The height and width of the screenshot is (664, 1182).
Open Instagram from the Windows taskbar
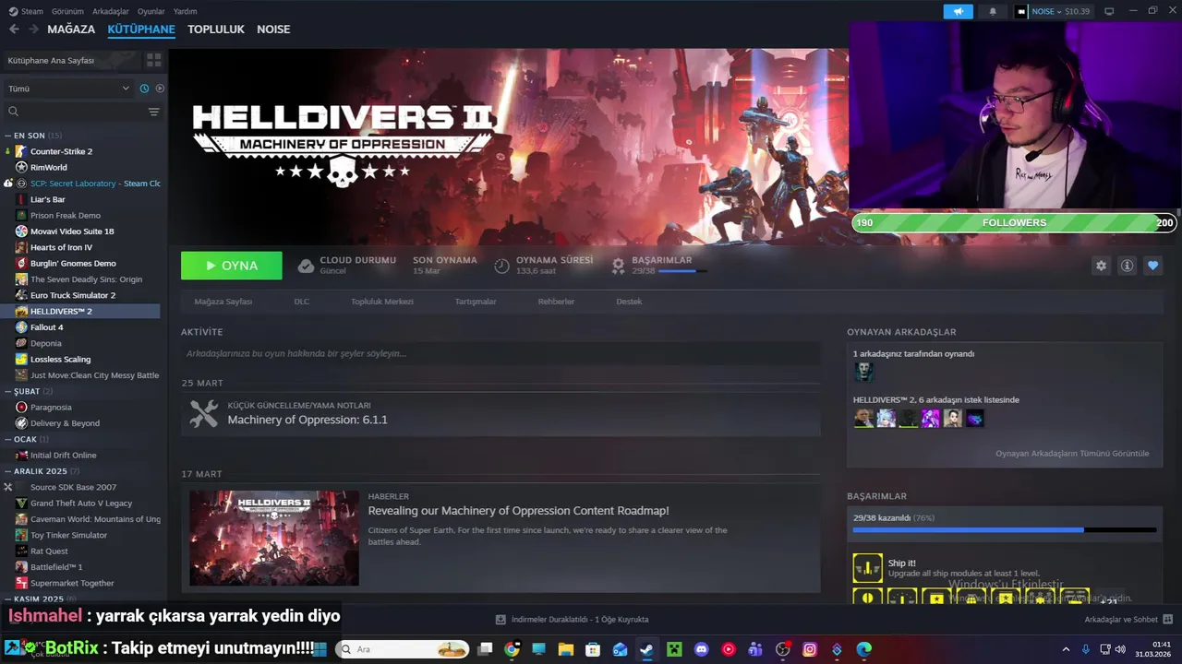point(810,649)
